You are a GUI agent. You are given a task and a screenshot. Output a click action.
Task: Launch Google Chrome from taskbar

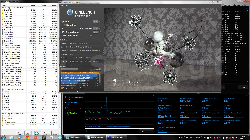click(x=28, y=137)
